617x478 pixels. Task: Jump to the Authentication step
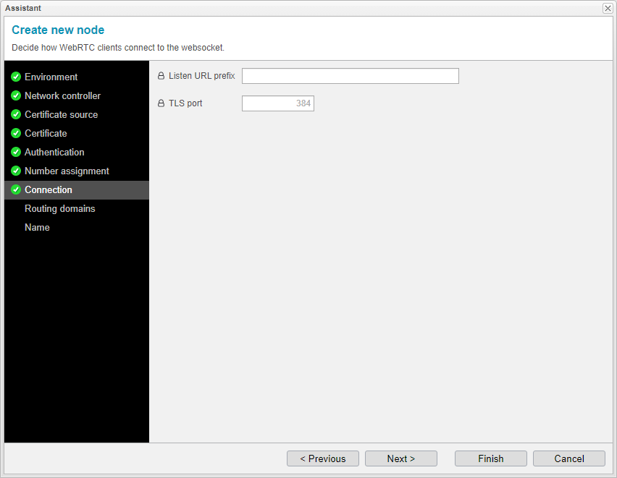pyautogui.click(x=54, y=152)
